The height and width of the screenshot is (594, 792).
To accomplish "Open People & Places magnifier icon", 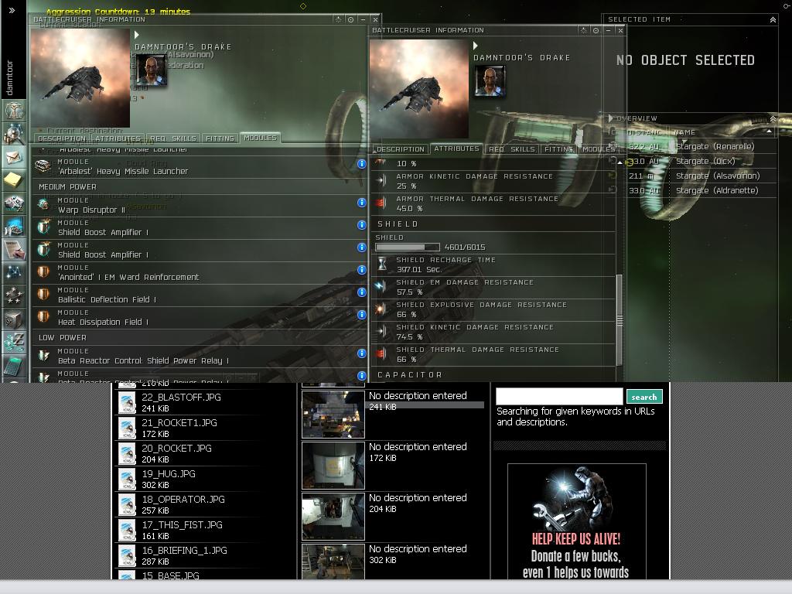I will pyautogui.click(x=14, y=135).
